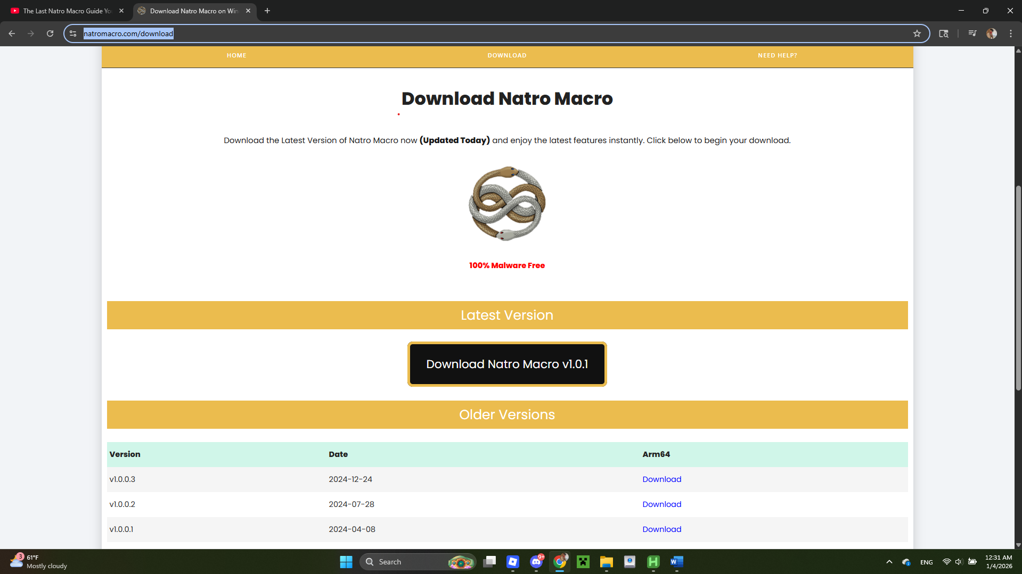This screenshot has height=574, width=1022.
Task: Bookmark this page with the star
Action: click(917, 34)
